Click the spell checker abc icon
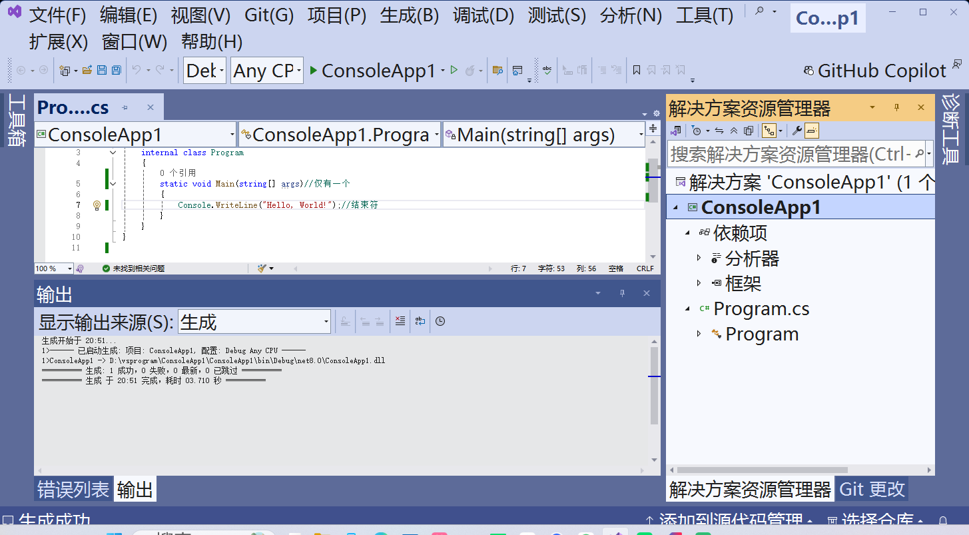Image resolution: width=969 pixels, height=535 pixels. (547, 70)
